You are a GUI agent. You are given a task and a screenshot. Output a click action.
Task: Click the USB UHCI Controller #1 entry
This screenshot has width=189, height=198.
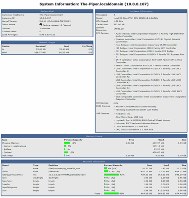pos(148,70)
